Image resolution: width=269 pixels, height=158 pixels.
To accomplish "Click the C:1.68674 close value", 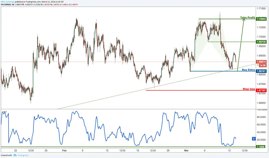I will 73,5.
